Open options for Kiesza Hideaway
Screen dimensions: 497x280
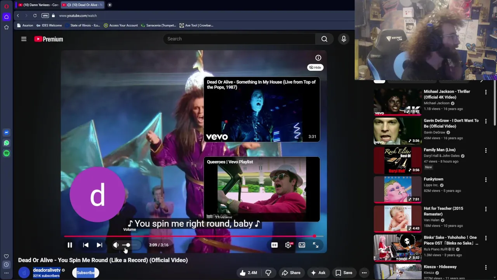click(486, 267)
